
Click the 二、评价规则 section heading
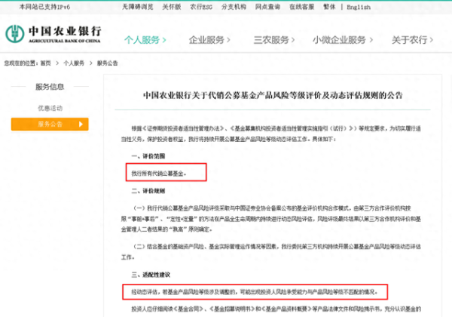click(148, 191)
